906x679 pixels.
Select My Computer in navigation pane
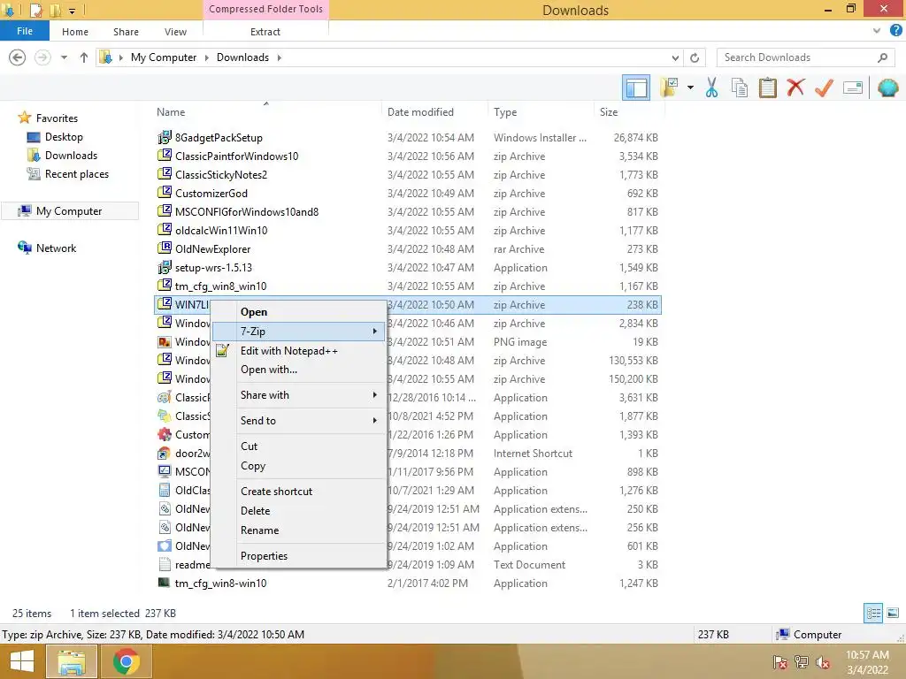click(x=69, y=211)
